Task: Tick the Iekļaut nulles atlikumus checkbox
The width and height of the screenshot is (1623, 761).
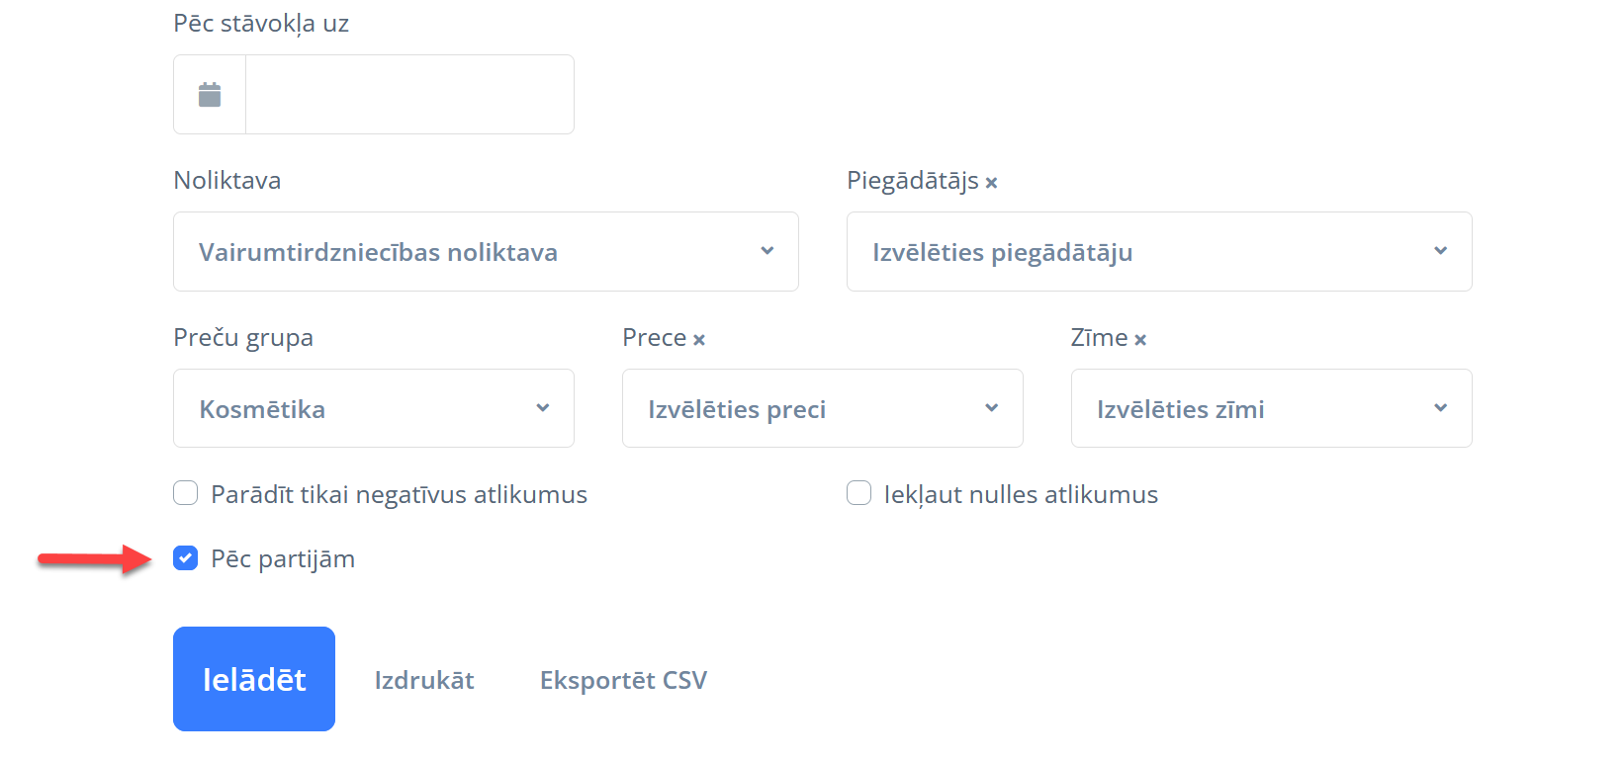Action: (x=859, y=493)
